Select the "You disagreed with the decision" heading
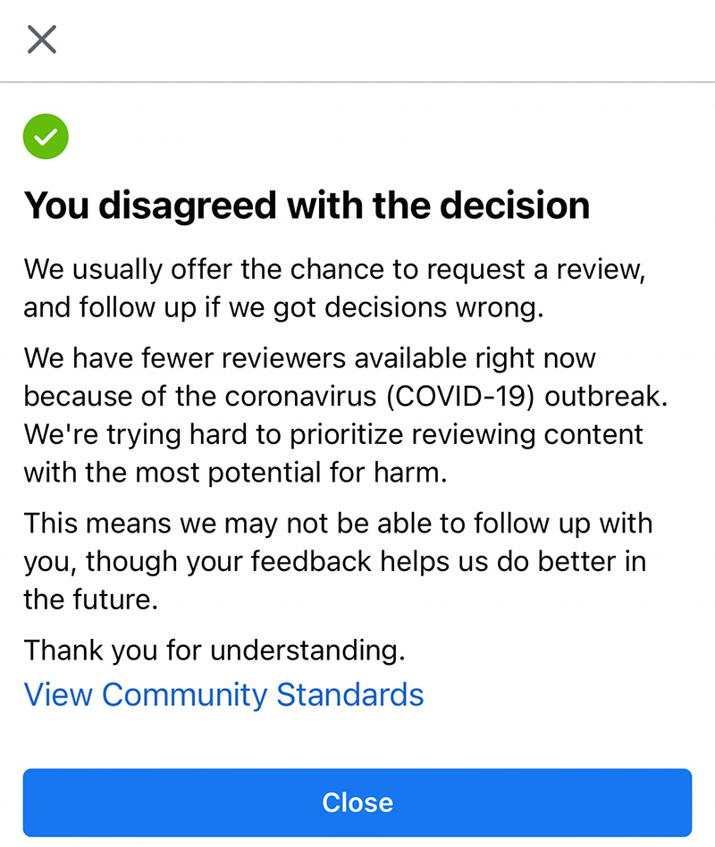 (307, 206)
